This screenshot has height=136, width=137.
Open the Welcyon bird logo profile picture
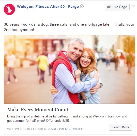click(9, 9)
